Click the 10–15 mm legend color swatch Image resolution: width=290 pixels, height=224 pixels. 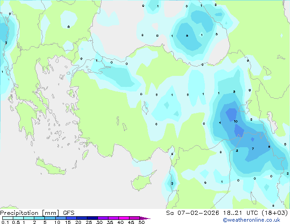[61, 218]
